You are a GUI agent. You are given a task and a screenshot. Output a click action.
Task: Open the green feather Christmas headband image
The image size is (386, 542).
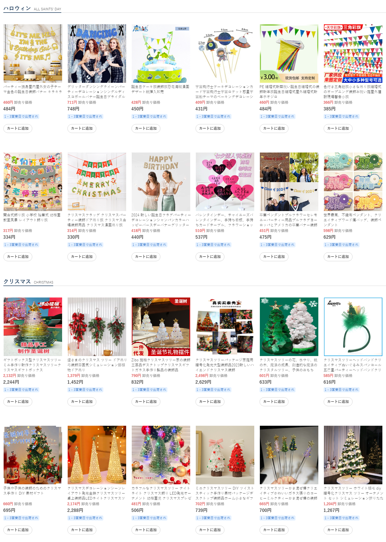click(353, 326)
